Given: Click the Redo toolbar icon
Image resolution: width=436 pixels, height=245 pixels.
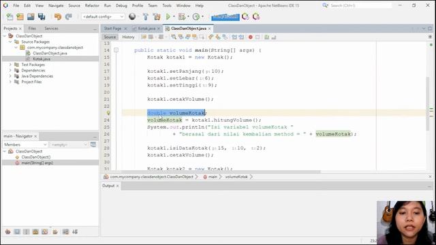Looking at the screenshot, I should 68,16.
